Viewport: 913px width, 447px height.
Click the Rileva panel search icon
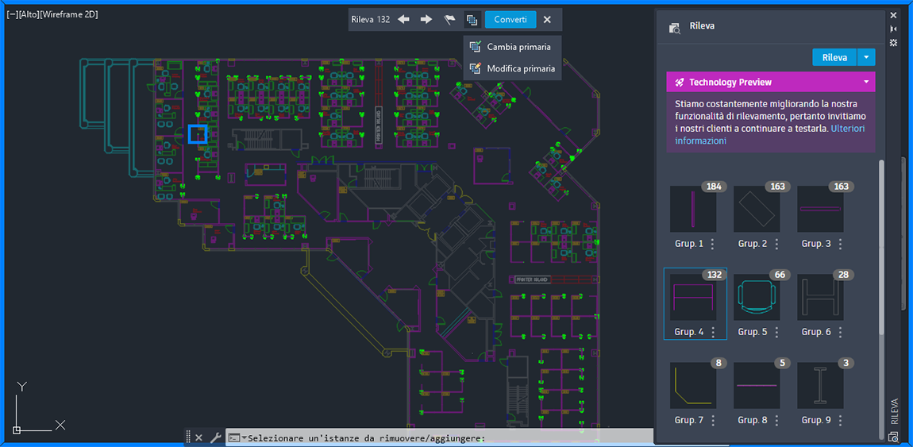(x=675, y=27)
